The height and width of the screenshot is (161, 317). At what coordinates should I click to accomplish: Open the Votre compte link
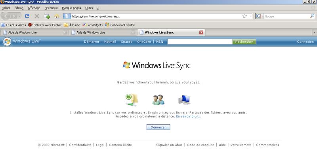point(241,145)
